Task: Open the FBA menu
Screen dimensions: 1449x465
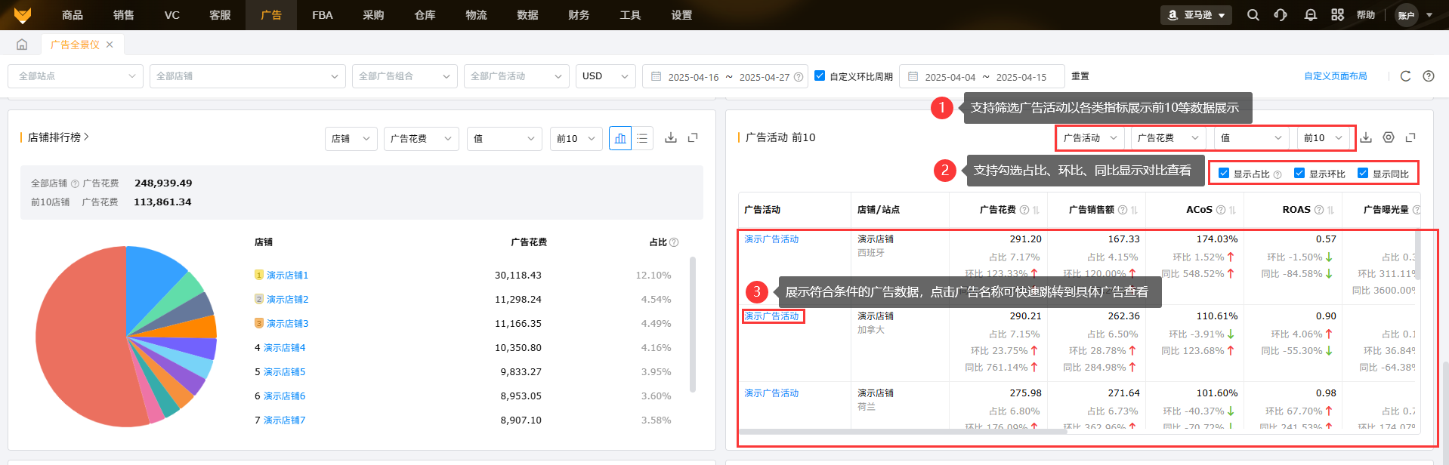Action: coord(323,15)
